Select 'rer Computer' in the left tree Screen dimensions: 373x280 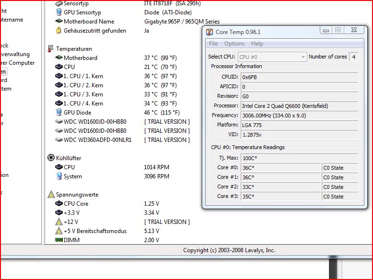coord(18,63)
